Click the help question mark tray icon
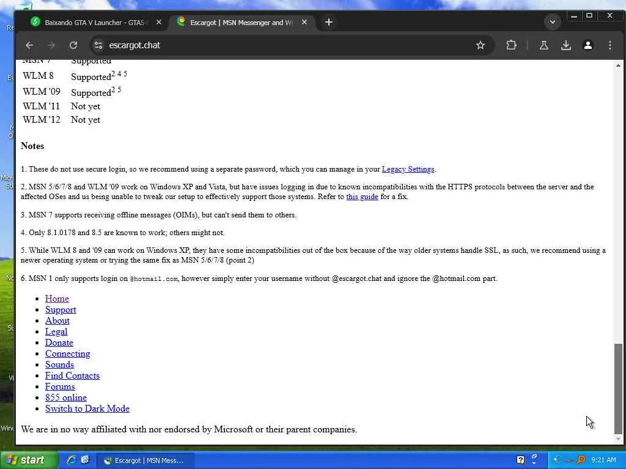Viewport: 626px width, 469px height. 520,460
